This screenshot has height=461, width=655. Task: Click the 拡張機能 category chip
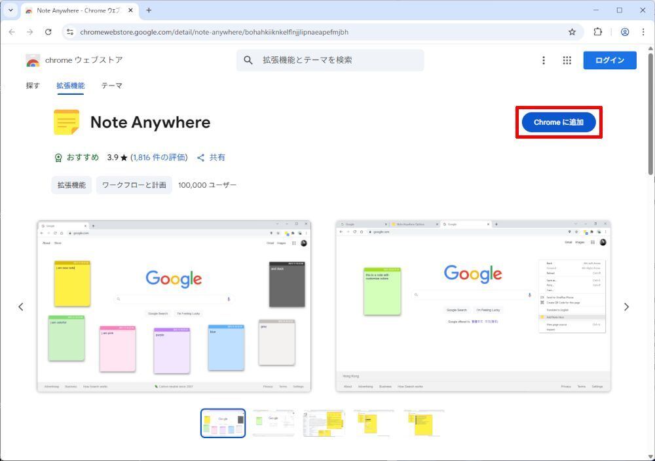[x=71, y=185]
